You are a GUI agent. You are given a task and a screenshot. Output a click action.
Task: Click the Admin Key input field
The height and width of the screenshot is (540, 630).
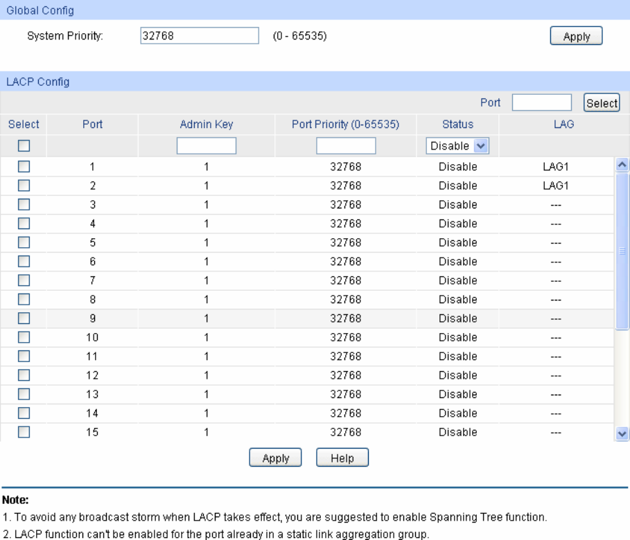pos(207,146)
